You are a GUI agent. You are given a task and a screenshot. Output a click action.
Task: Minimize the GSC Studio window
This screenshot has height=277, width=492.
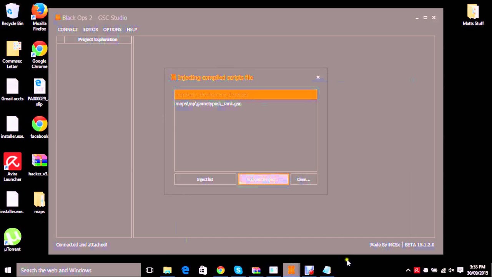pos(417,18)
